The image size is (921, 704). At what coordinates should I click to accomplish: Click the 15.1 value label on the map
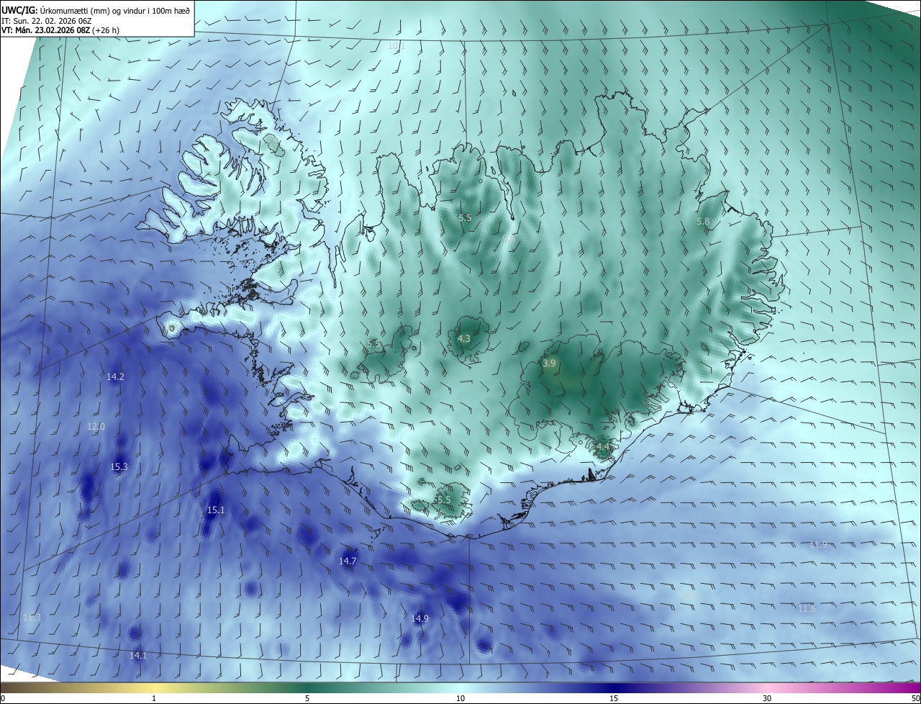click(x=216, y=510)
